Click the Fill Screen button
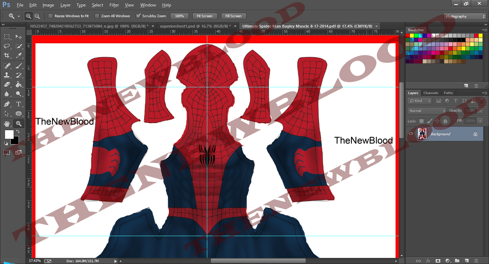The height and width of the screenshot is (264, 489). click(x=233, y=16)
